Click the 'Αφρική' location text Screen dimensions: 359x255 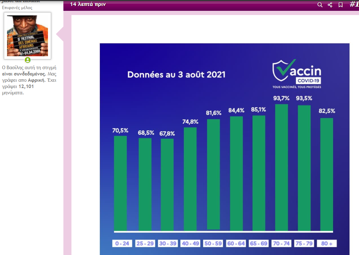pyautogui.click(x=37, y=80)
